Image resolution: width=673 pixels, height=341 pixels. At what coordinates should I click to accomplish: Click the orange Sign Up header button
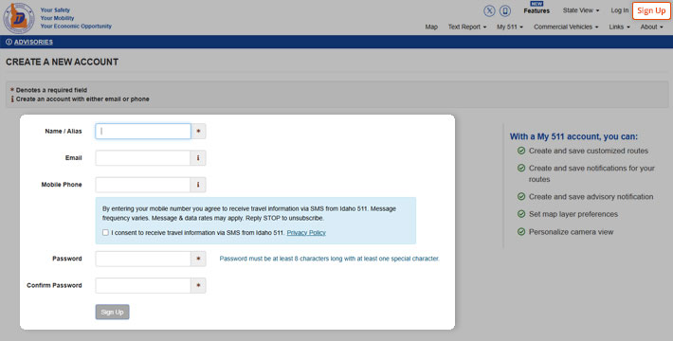tap(651, 10)
